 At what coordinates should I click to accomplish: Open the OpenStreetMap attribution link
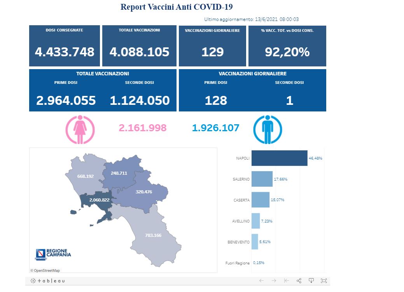(45, 270)
